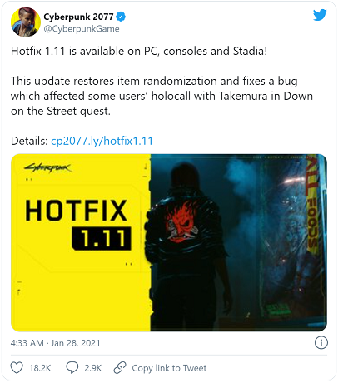Click the reply speech bubble icon

[x=72, y=368]
